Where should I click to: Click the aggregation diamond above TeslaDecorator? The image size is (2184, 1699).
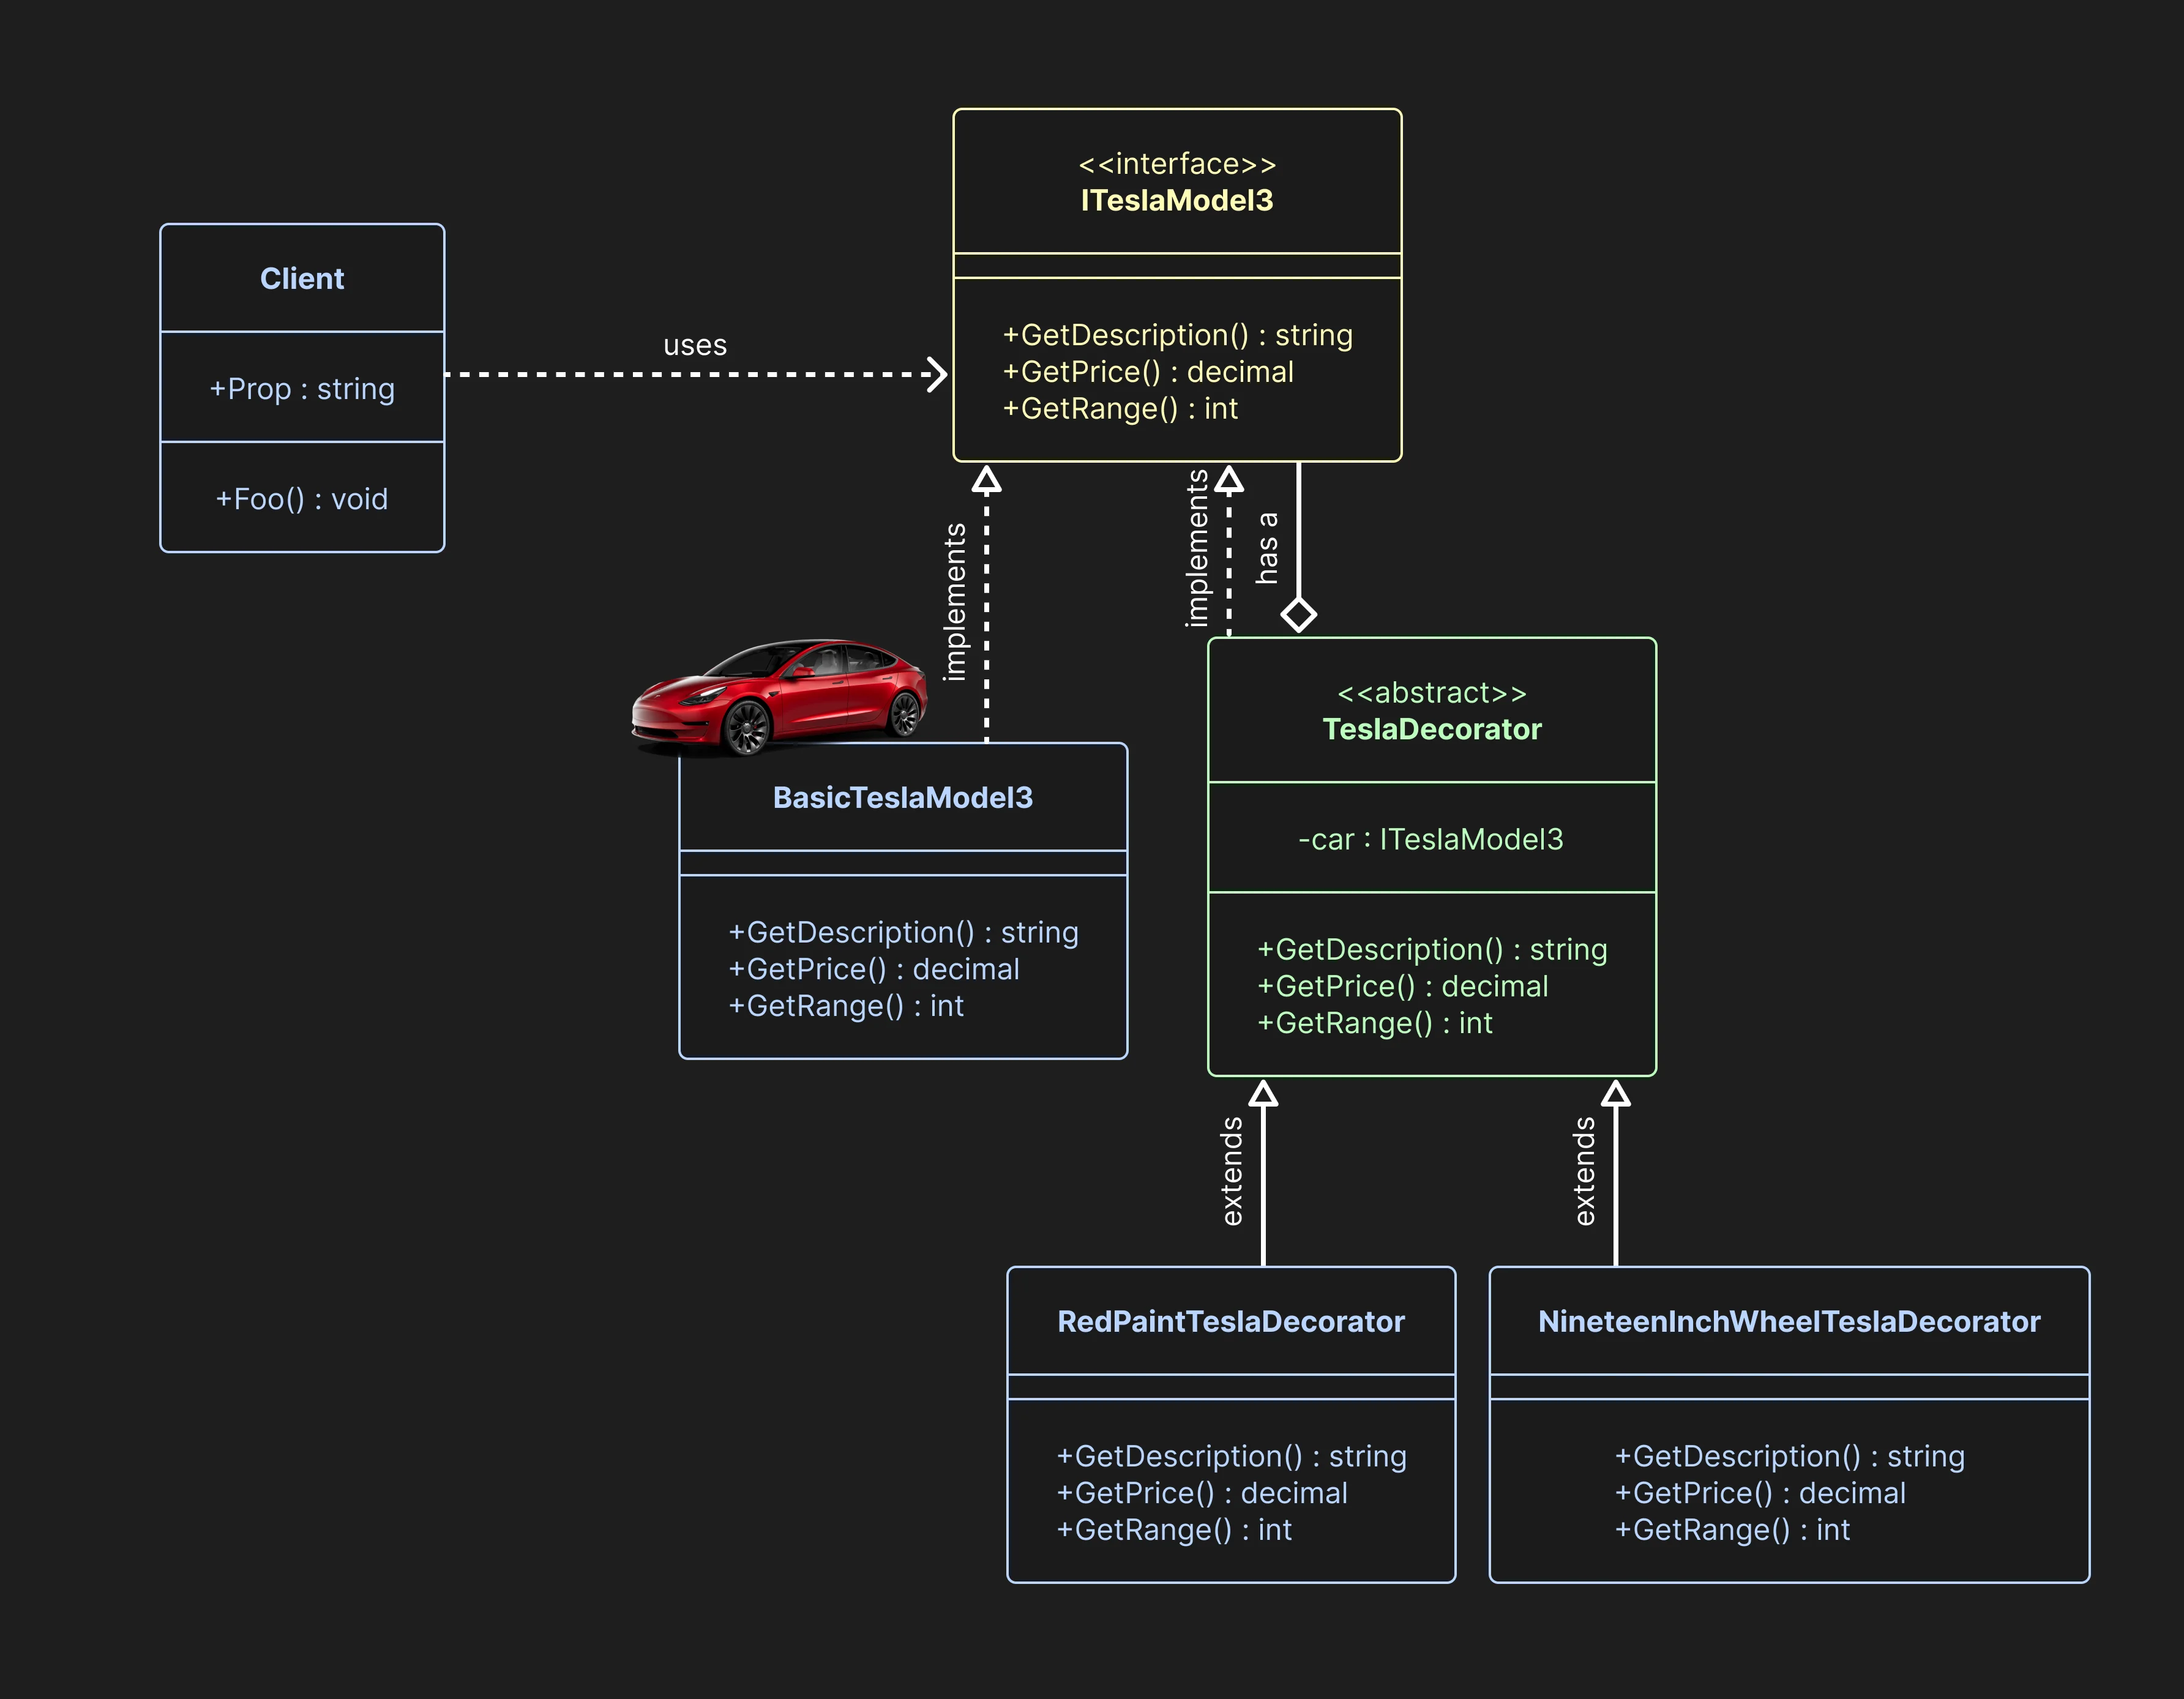point(1299,614)
